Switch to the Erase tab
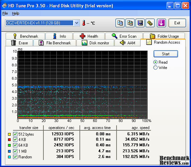The image size is (191, 167). [19, 43]
